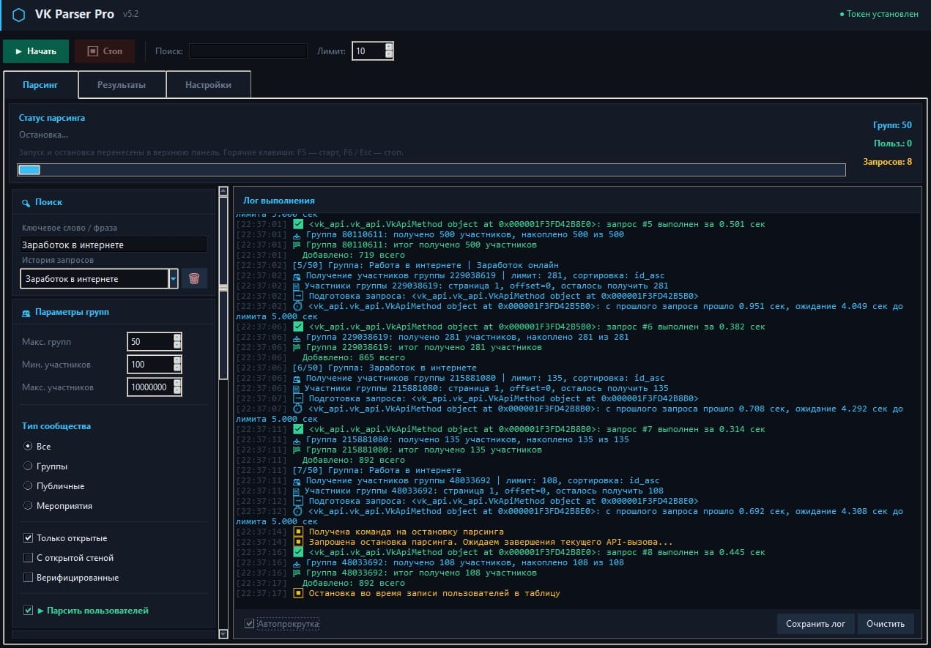Viewport: 931px width, 648px height.
Task: Switch to the Парсинг tab
Action: tap(40, 84)
